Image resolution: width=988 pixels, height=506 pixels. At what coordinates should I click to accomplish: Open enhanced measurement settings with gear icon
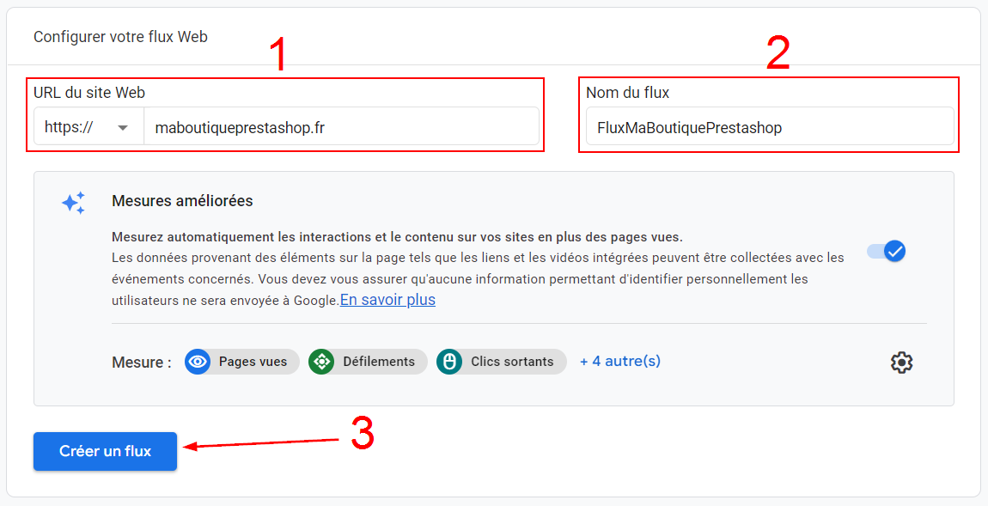[901, 363]
